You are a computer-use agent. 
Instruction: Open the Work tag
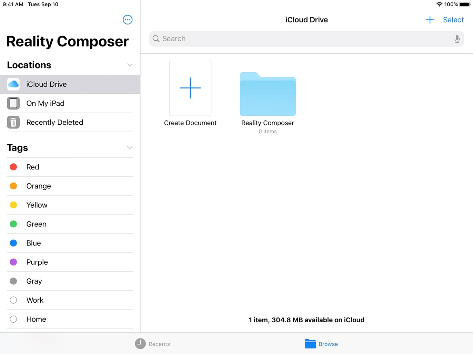70,300
